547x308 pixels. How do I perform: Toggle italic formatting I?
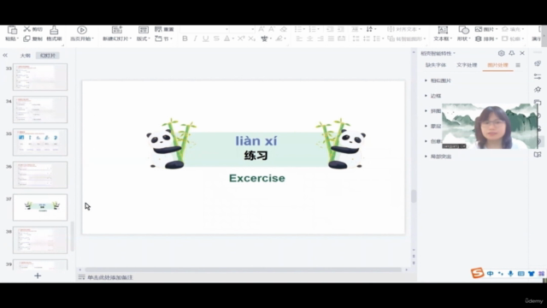[x=196, y=38]
